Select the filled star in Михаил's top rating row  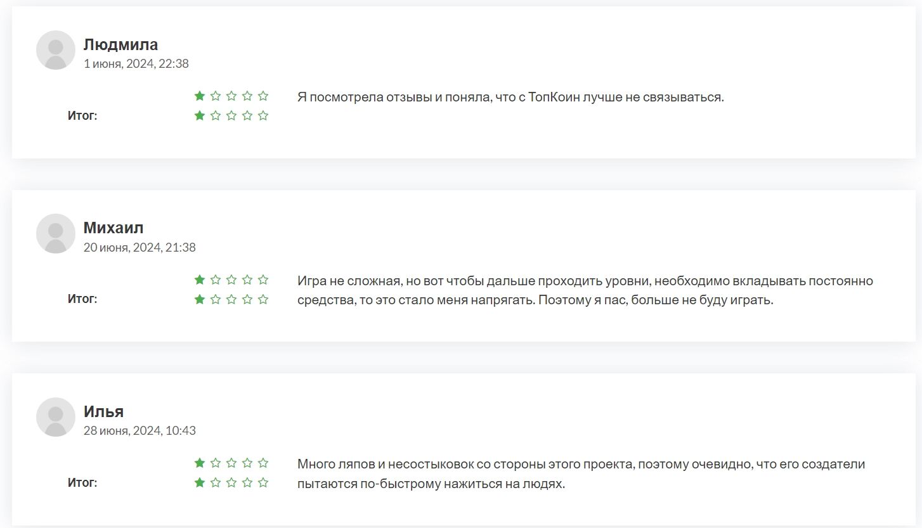199,279
